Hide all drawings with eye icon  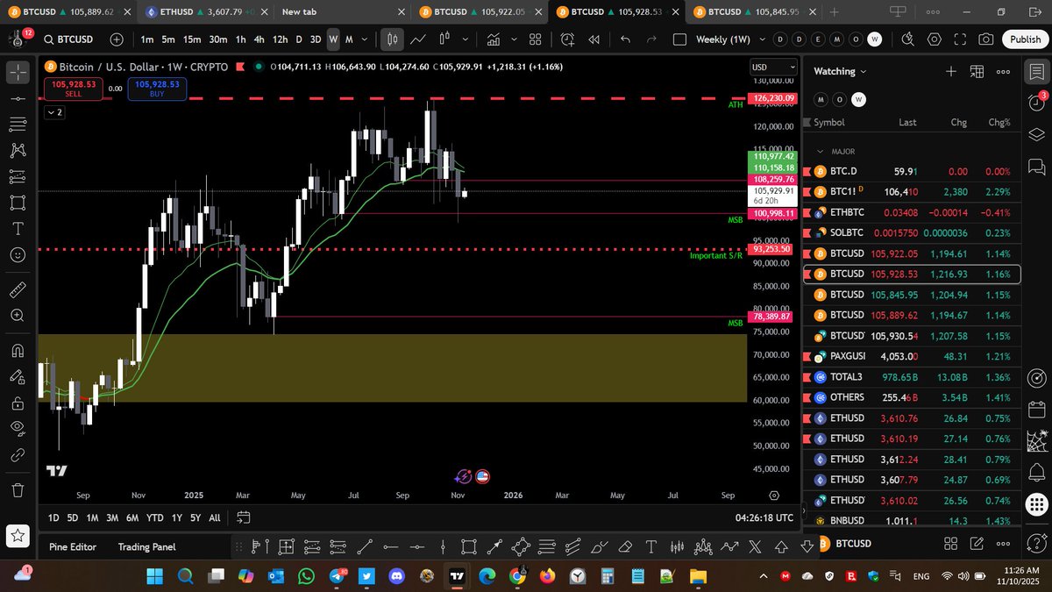18,429
